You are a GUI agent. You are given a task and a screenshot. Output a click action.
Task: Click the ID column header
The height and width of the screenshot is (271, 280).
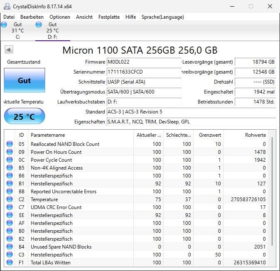21,135
